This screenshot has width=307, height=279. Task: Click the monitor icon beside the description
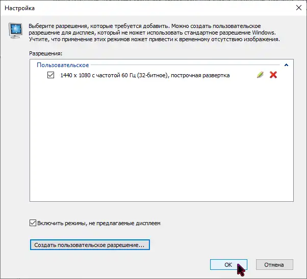click(16, 31)
